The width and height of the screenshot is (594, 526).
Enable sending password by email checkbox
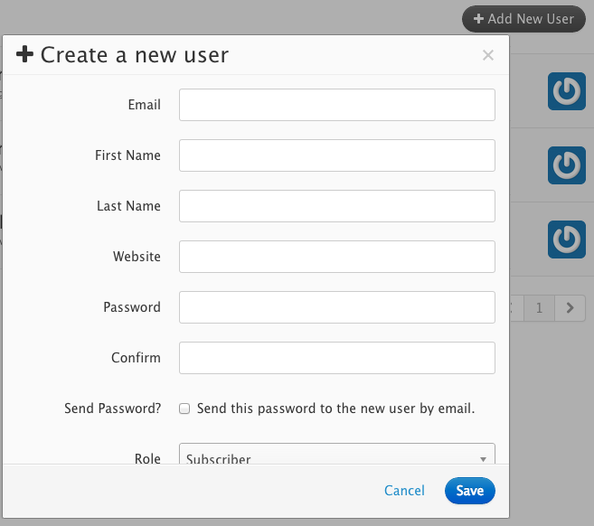coord(184,409)
